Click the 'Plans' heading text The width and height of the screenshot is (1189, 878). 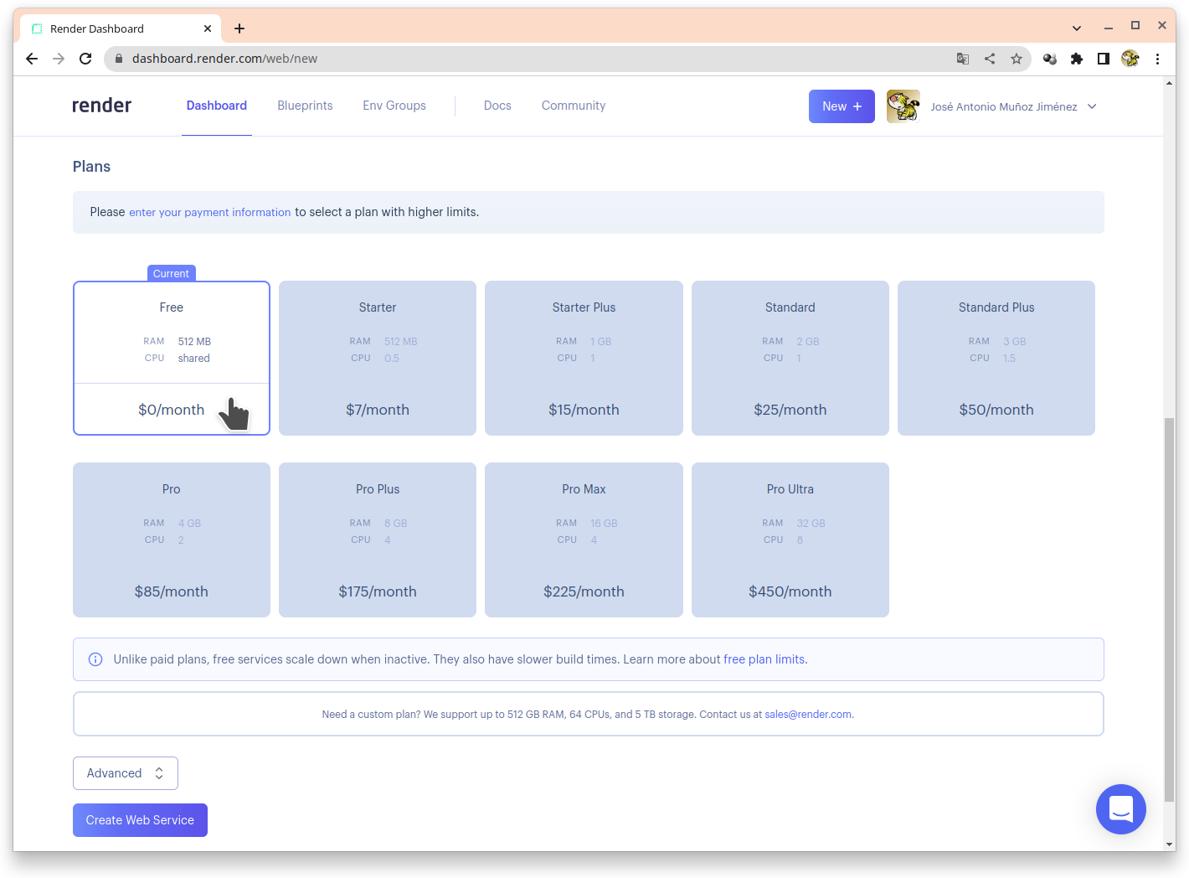[91, 167]
